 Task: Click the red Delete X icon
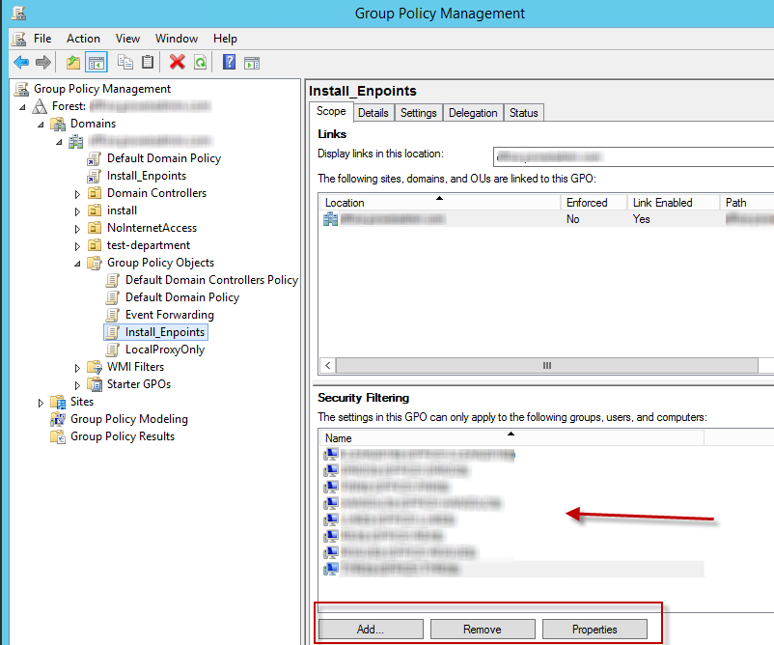click(177, 63)
